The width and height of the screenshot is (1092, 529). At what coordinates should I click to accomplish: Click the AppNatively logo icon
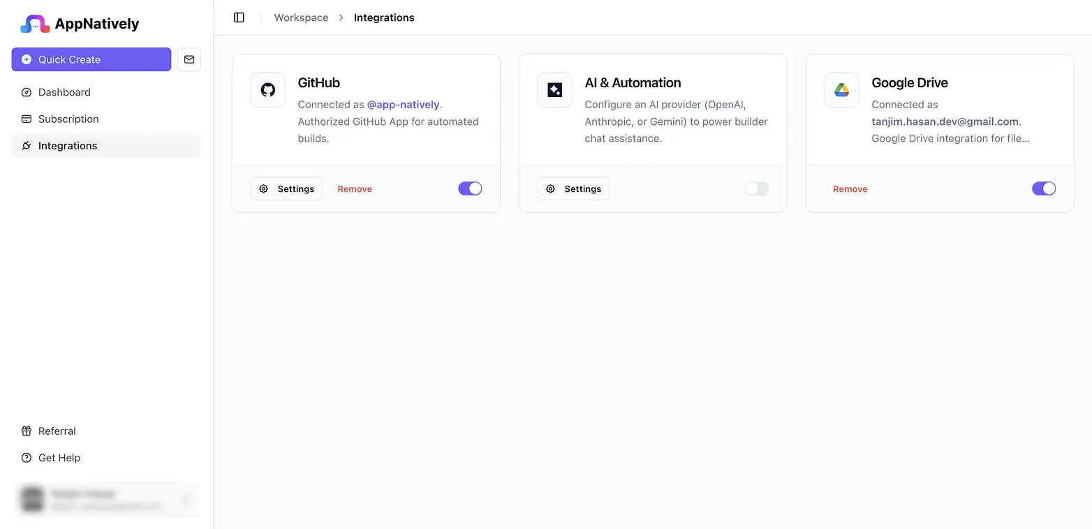35,24
